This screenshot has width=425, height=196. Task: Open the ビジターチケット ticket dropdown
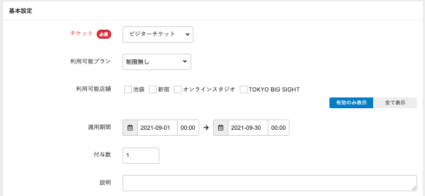pos(158,34)
